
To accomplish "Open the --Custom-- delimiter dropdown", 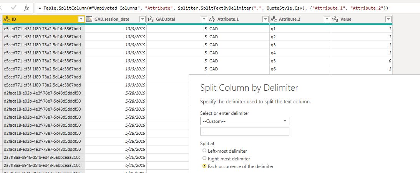I will click(x=244, y=121).
